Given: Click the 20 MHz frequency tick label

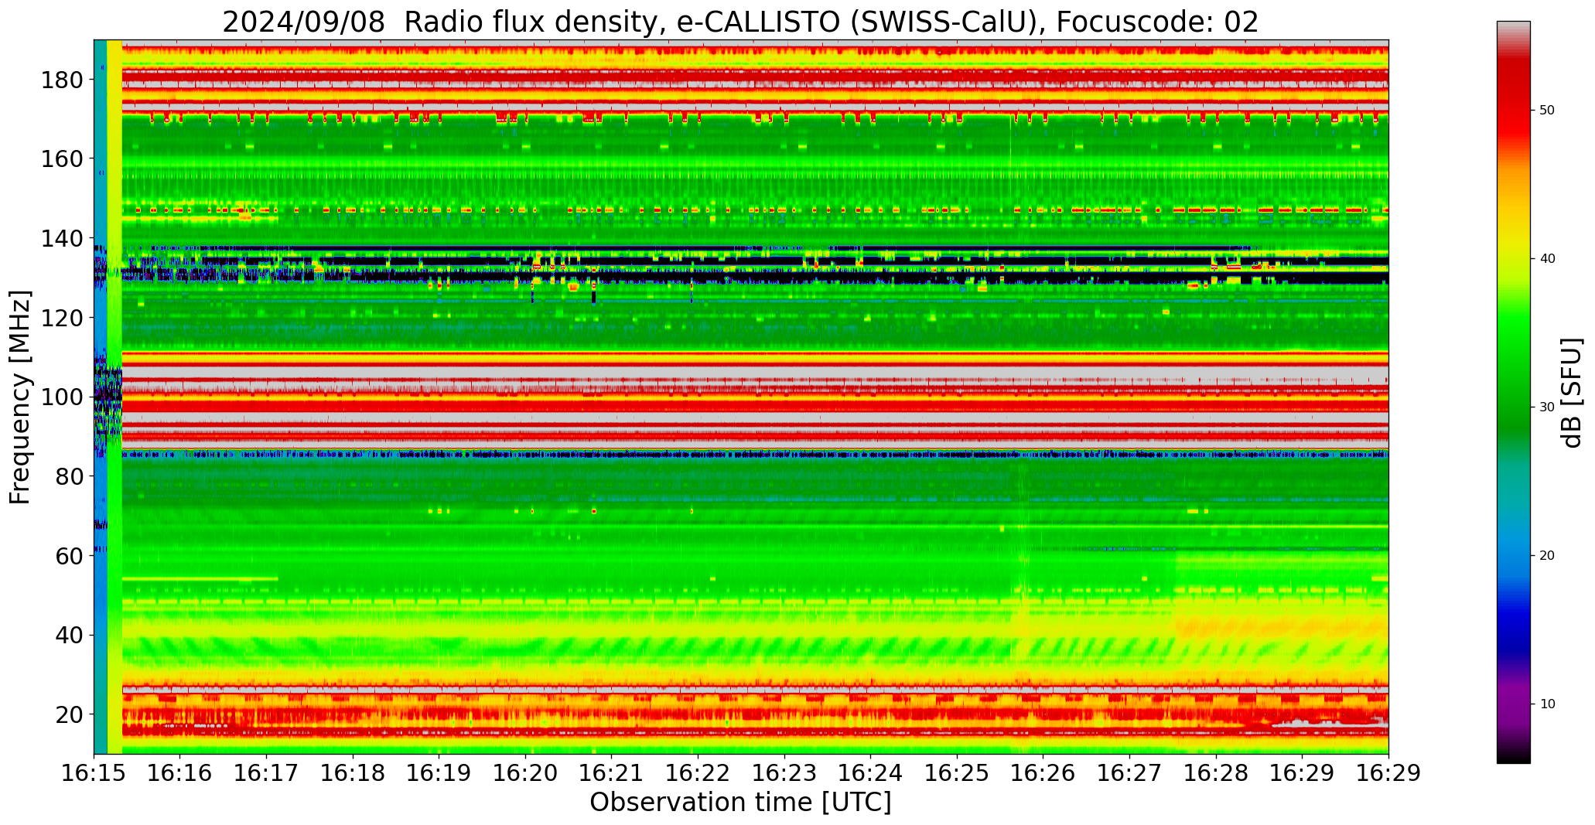Looking at the screenshot, I should coord(69,715).
